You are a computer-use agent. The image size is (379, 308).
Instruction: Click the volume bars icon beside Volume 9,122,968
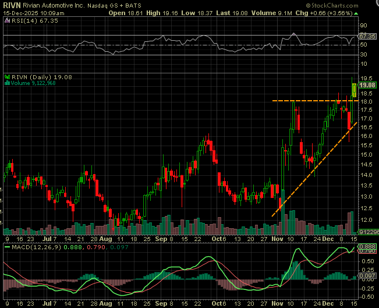pyautogui.click(x=7, y=83)
